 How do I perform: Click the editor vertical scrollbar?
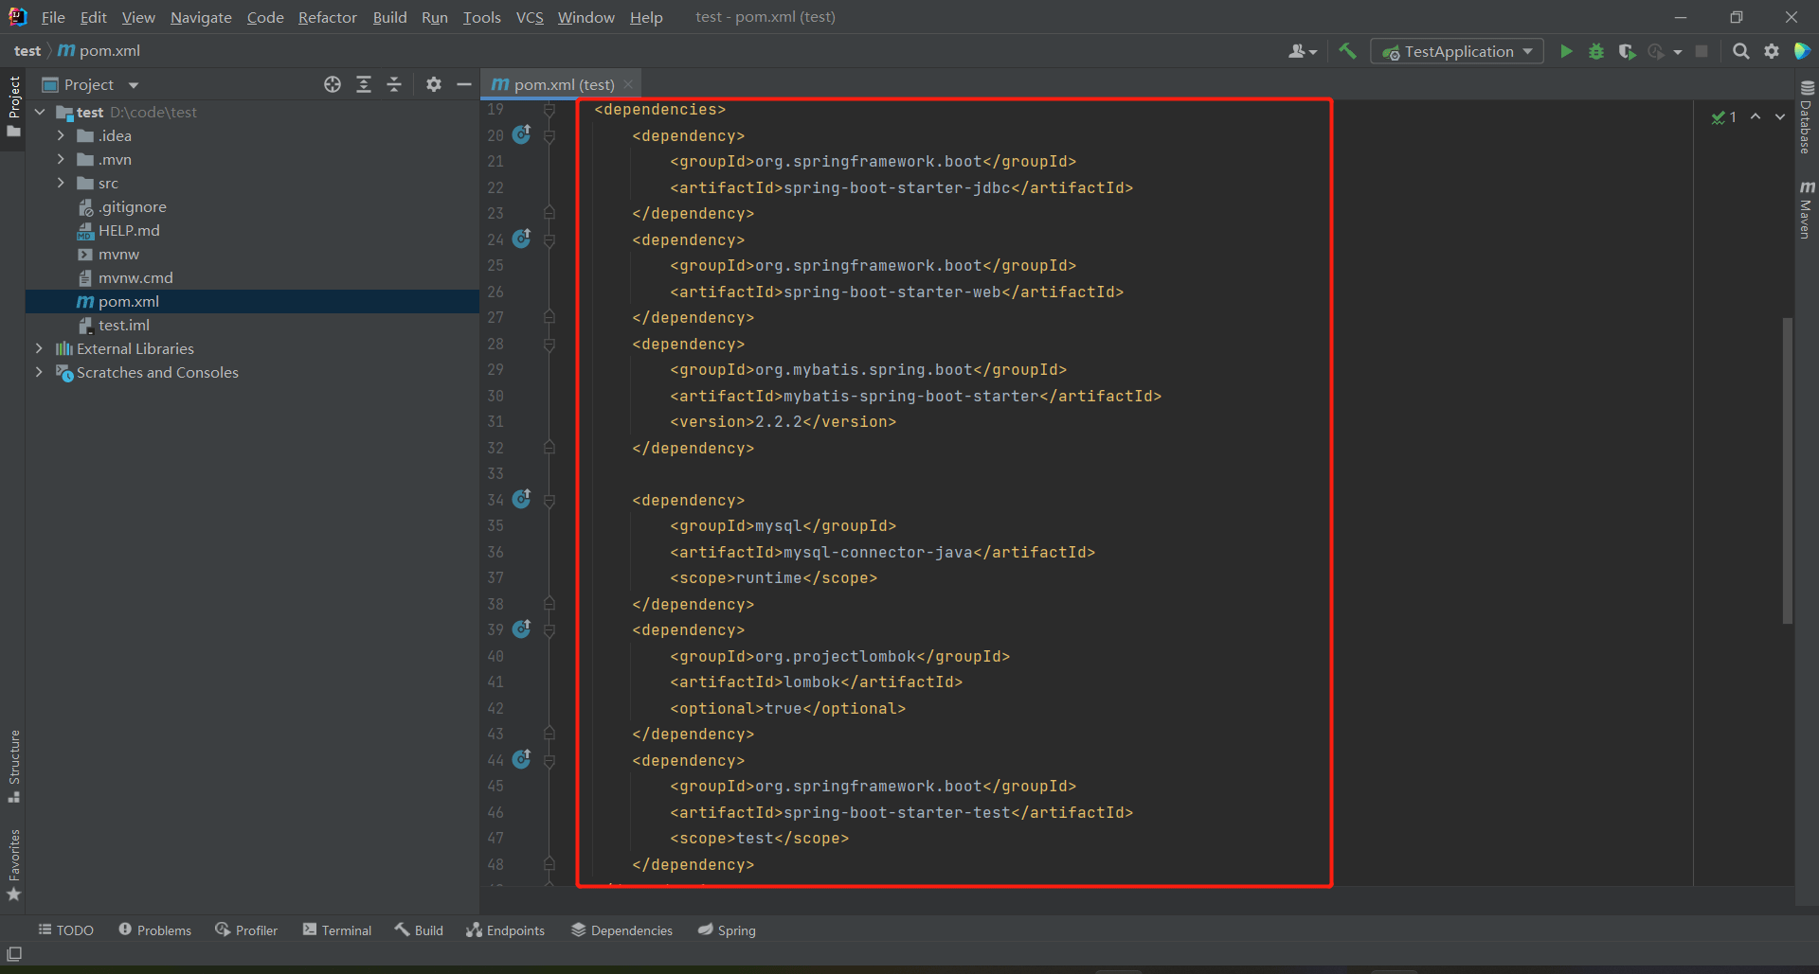(x=1787, y=470)
